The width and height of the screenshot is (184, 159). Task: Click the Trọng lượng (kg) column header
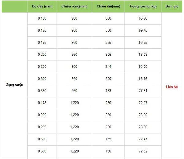143,6
